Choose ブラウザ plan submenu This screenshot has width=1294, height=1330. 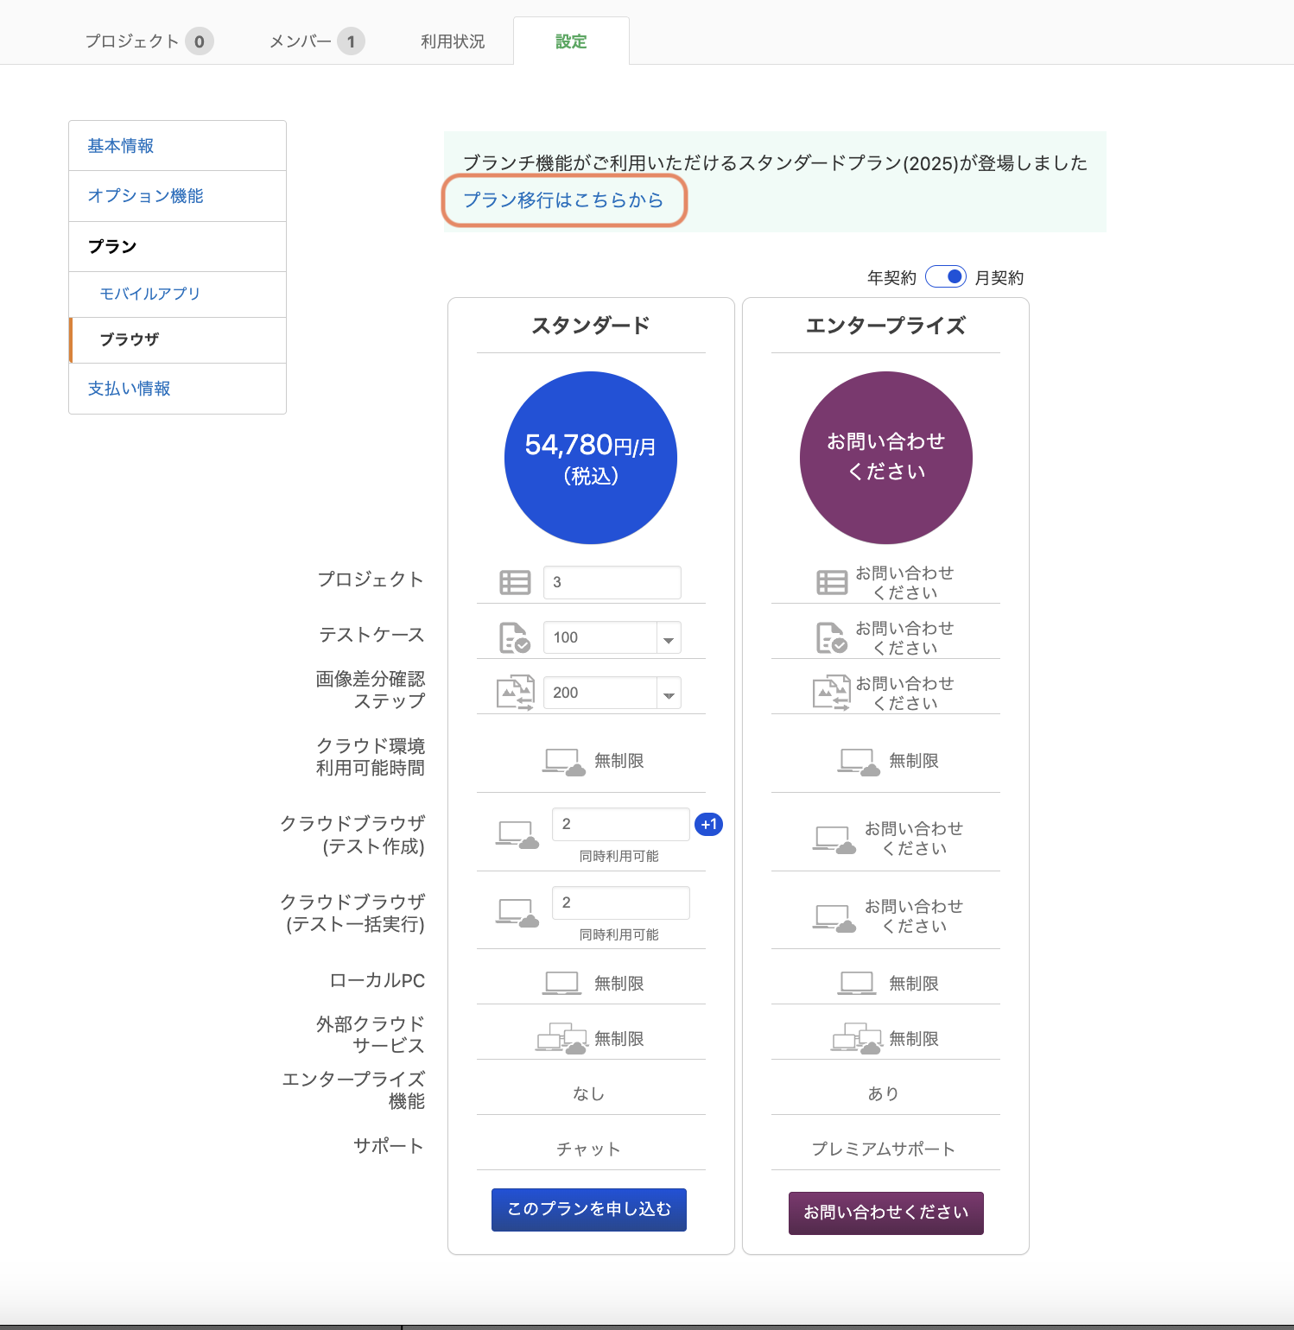(x=177, y=340)
